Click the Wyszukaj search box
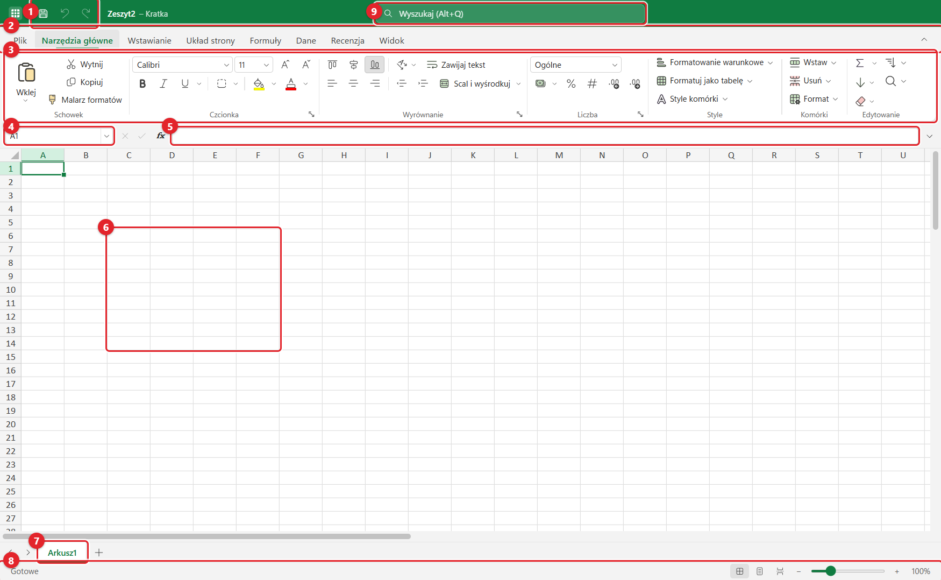941x580 pixels. 510,13
